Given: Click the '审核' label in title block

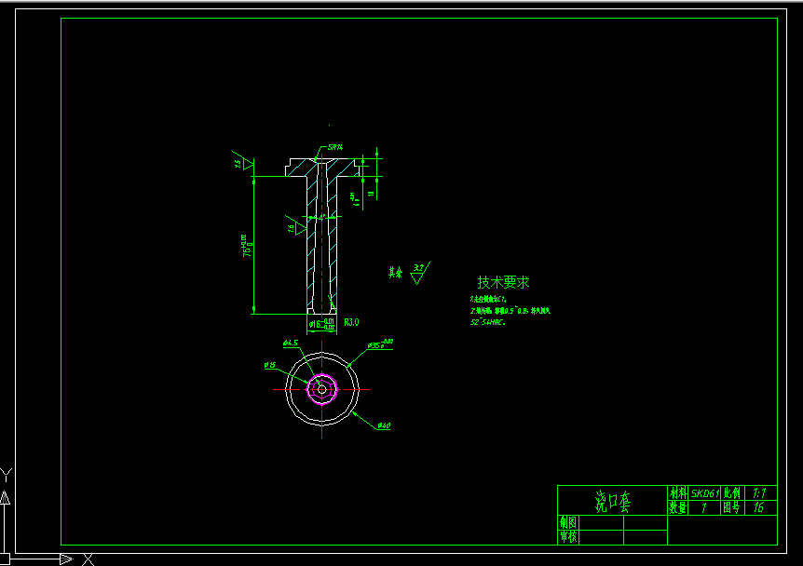Looking at the screenshot, I should pyautogui.click(x=568, y=537).
